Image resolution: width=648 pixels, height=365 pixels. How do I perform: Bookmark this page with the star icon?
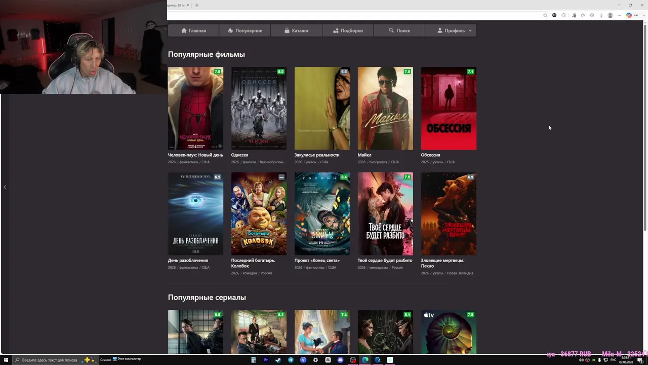point(545,15)
